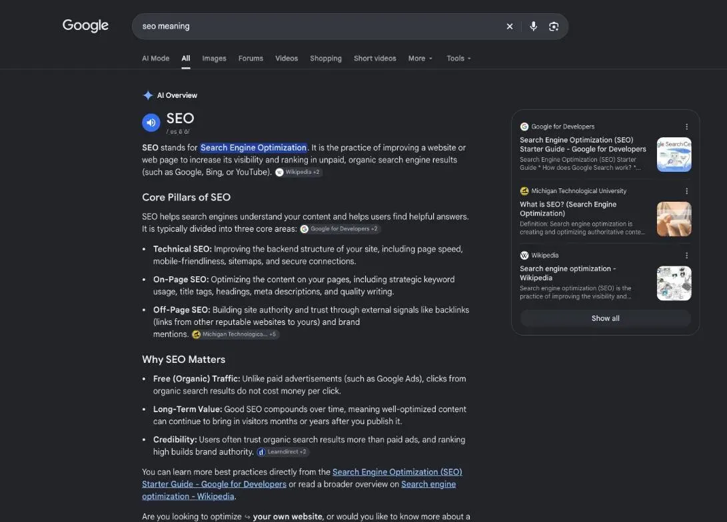Switch to Short videos tab

pos(375,59)
